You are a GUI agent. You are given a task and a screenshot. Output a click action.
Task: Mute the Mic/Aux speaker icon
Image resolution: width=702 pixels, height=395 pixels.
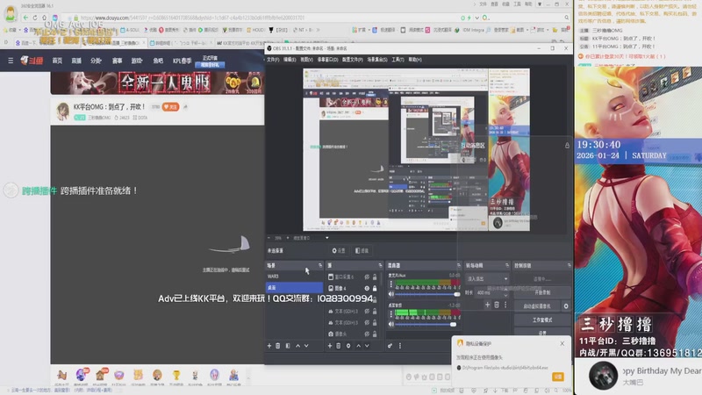391,294
